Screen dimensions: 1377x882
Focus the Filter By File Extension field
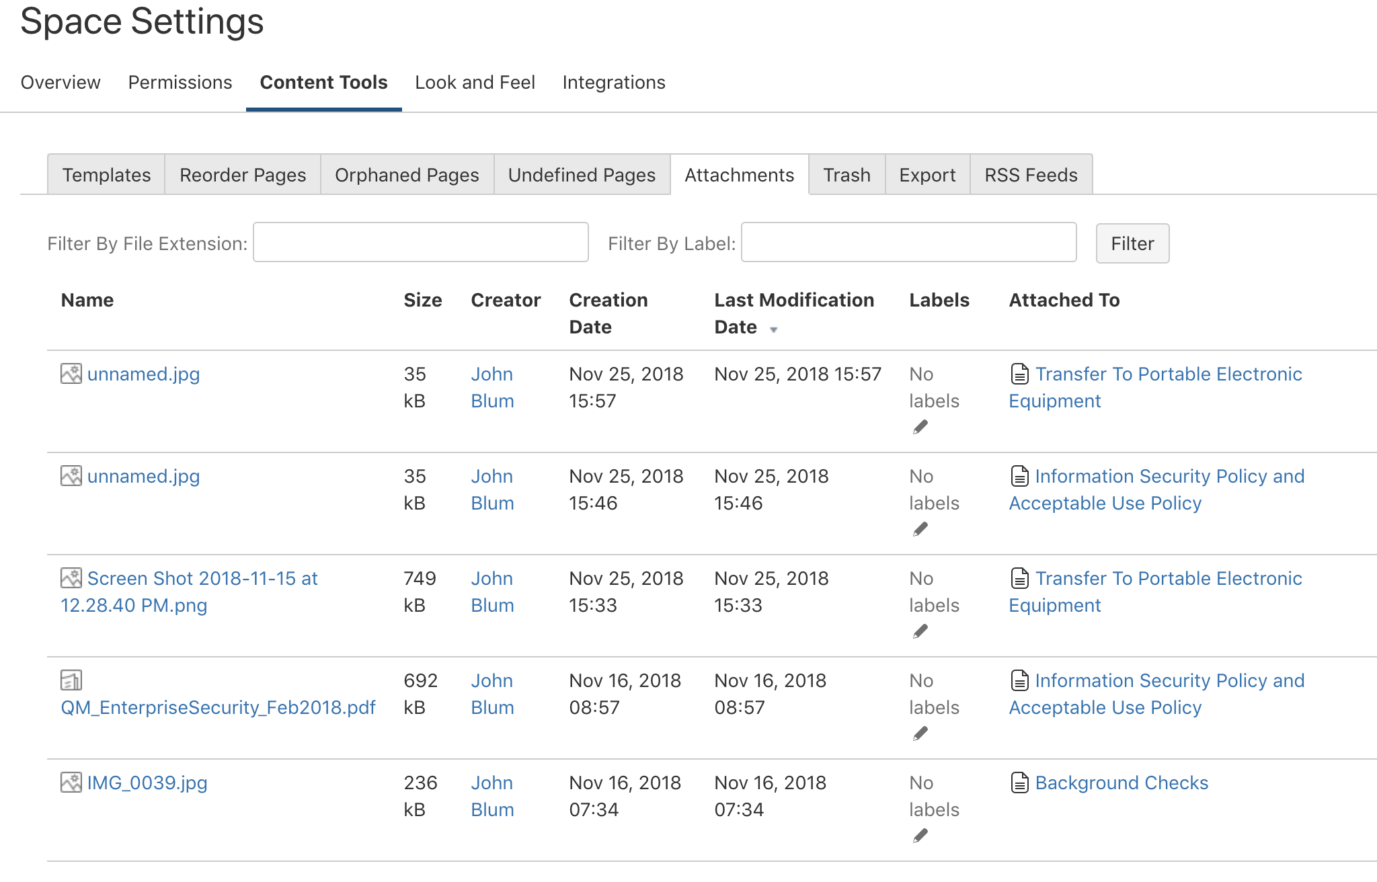click(421, 242)
